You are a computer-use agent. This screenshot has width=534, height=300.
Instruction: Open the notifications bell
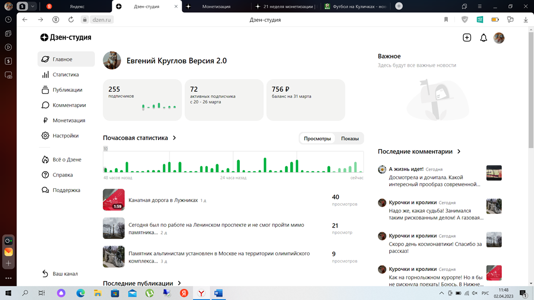click(x=483, y=38)
